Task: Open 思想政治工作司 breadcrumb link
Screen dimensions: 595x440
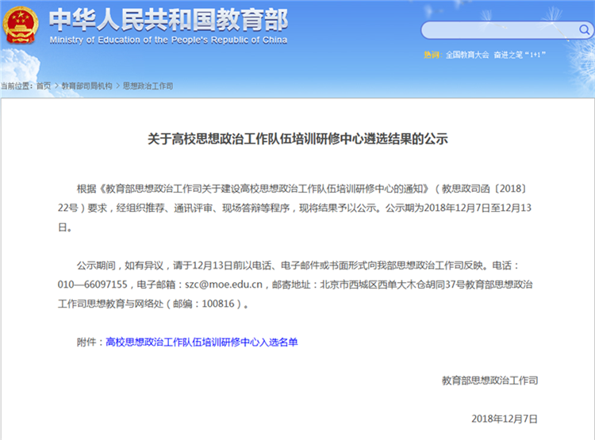Action: click(x=148, y=86)
